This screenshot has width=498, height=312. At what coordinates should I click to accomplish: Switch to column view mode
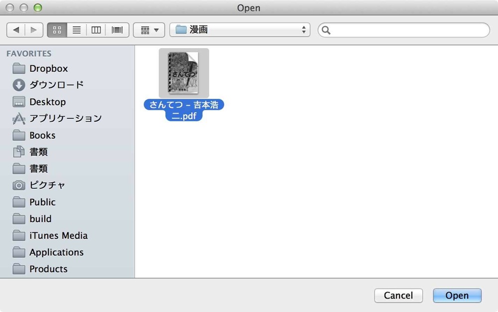point(96,30)
